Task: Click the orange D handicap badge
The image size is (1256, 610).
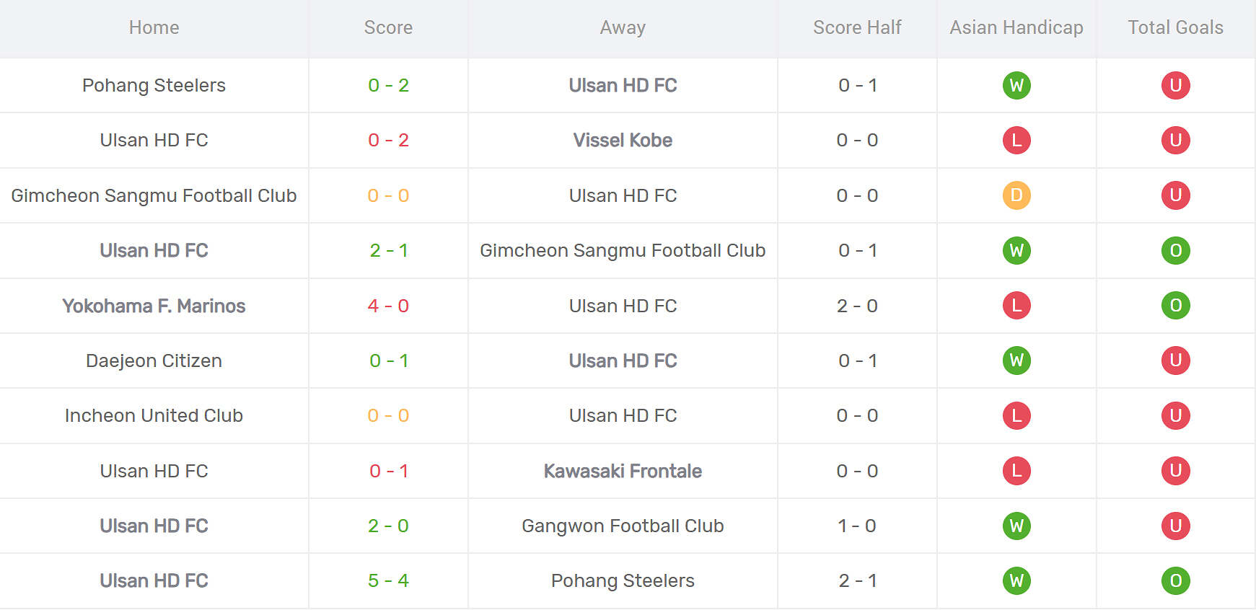Action: 1016,195
